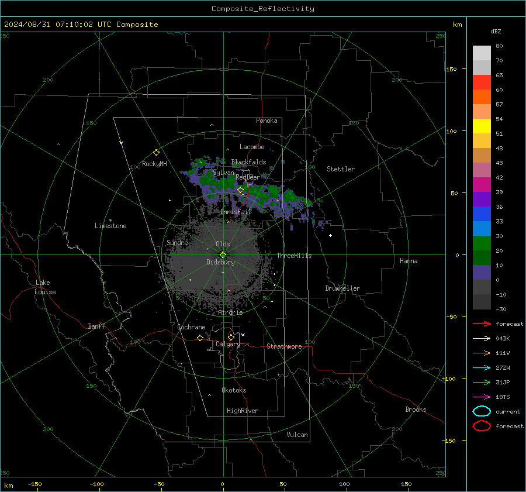Select the purple 36–39 dBZ color swatch
Viewport: 526px width, 492px height.
482,199
